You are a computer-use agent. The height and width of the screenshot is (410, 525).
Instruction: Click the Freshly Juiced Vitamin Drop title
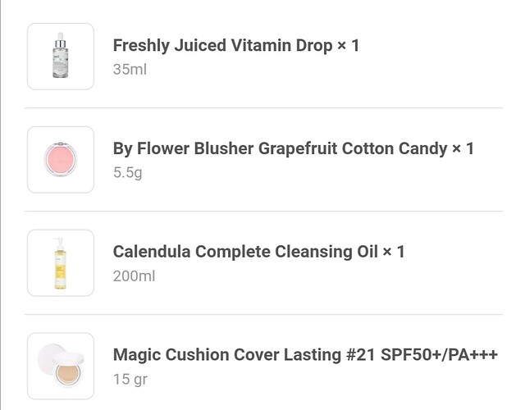tap(222, 46)
